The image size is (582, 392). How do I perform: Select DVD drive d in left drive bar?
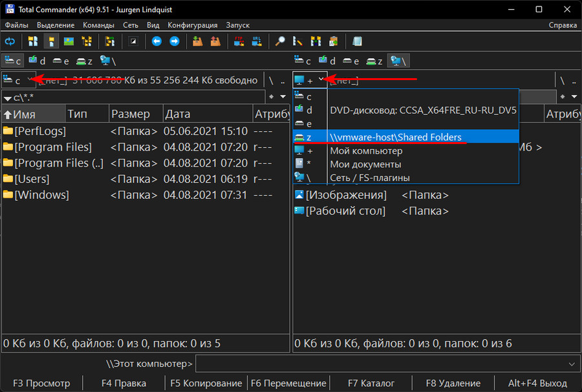[37, 61]
